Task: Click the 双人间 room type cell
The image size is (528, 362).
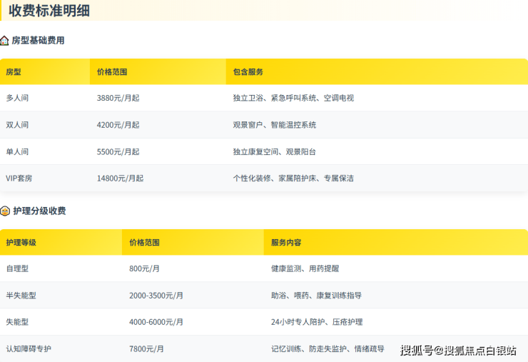Action: point(17,125)
